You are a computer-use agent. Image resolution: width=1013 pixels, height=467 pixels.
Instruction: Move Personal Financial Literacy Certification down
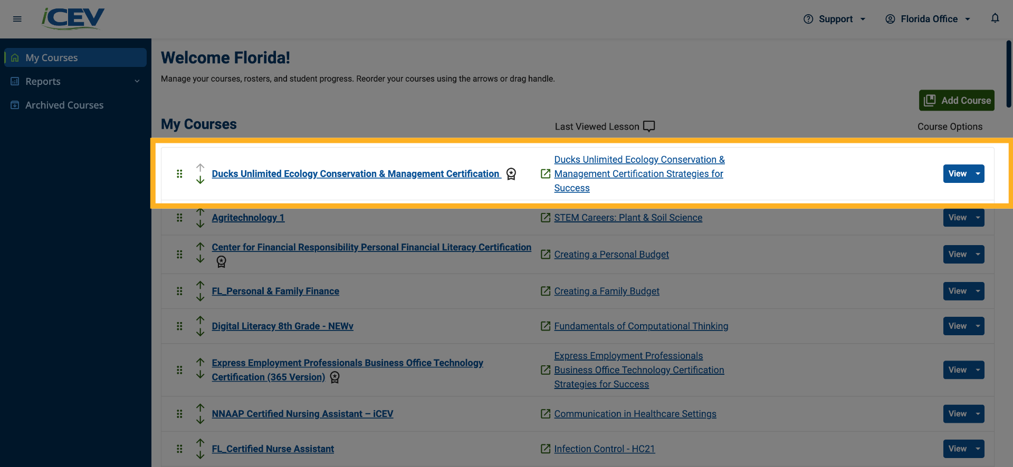[x=200, y=259]
